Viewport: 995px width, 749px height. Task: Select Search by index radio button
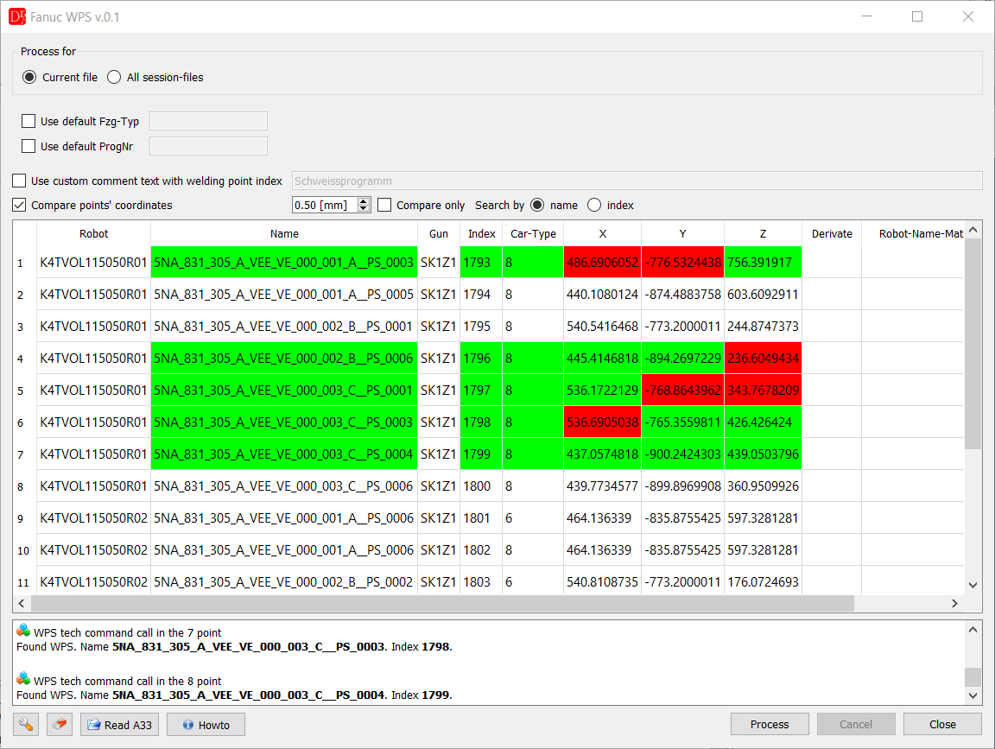click(x=594, y=205)
